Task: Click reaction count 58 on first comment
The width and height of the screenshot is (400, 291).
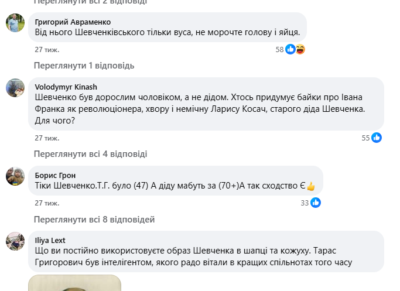Action: coord(279,50)
